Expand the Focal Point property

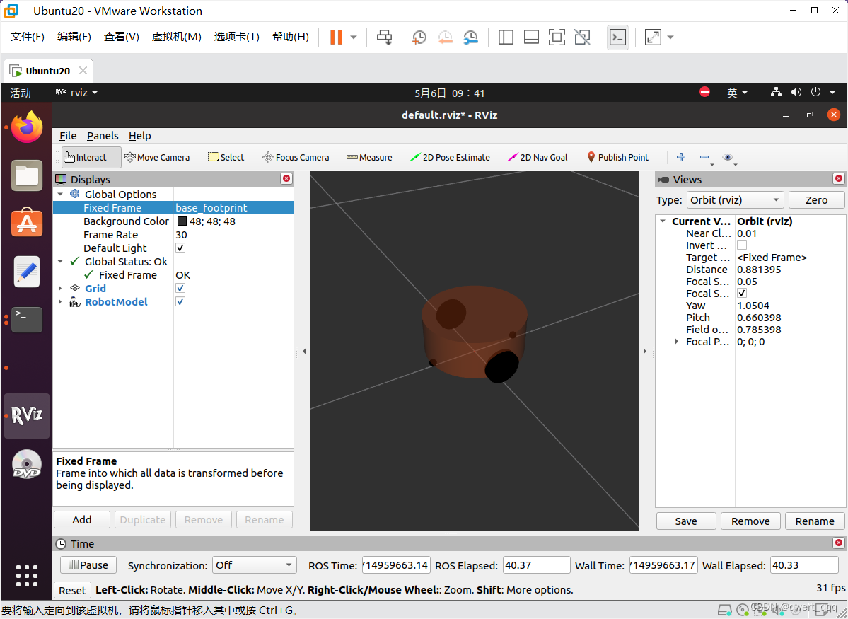[677, 342]
